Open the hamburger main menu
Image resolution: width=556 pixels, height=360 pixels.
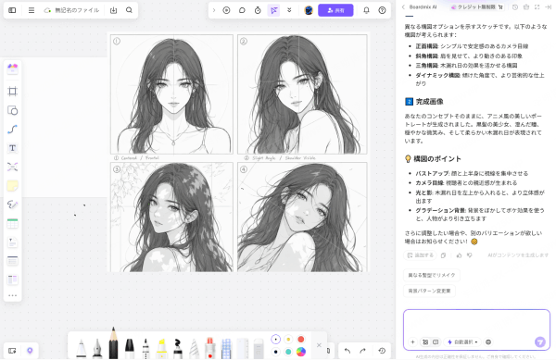[32, 10]
